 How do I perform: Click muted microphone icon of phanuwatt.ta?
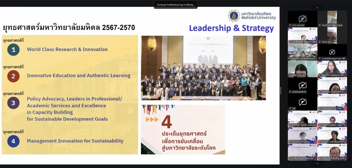tap(290, 92)
